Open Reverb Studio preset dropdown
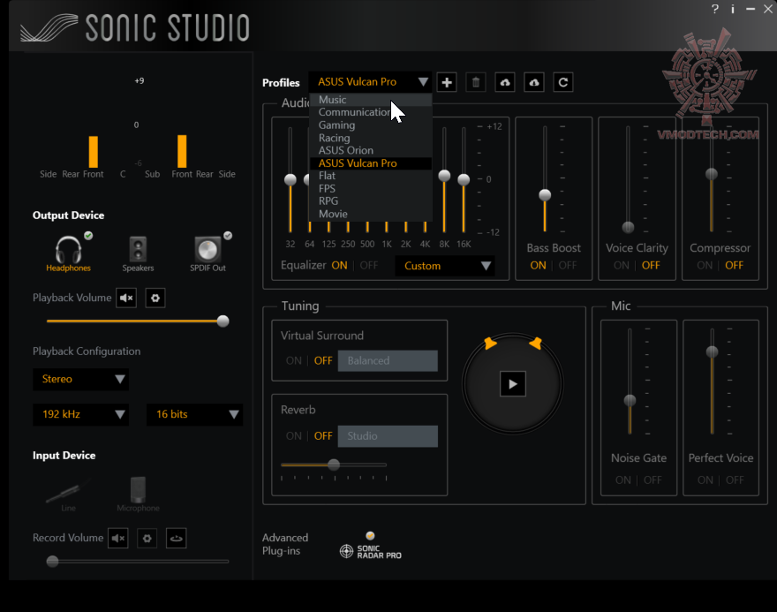 (388, 436)
